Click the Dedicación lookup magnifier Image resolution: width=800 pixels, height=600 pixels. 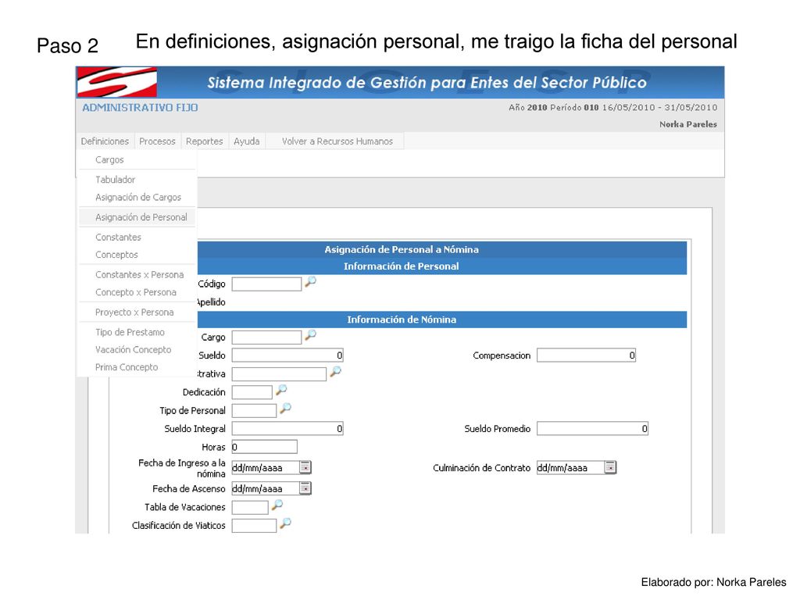[x=281, y=391]
